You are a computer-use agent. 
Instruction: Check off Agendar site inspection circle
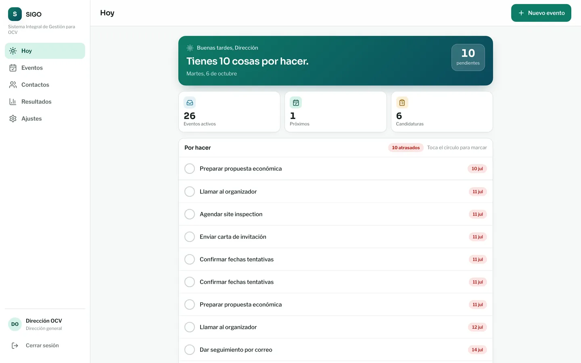190,214
